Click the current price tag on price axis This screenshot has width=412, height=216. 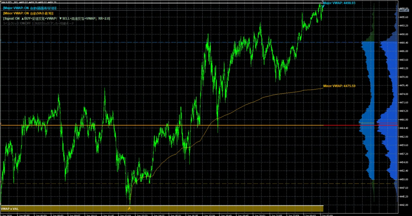pyautogui.click(x=404, y=10)
